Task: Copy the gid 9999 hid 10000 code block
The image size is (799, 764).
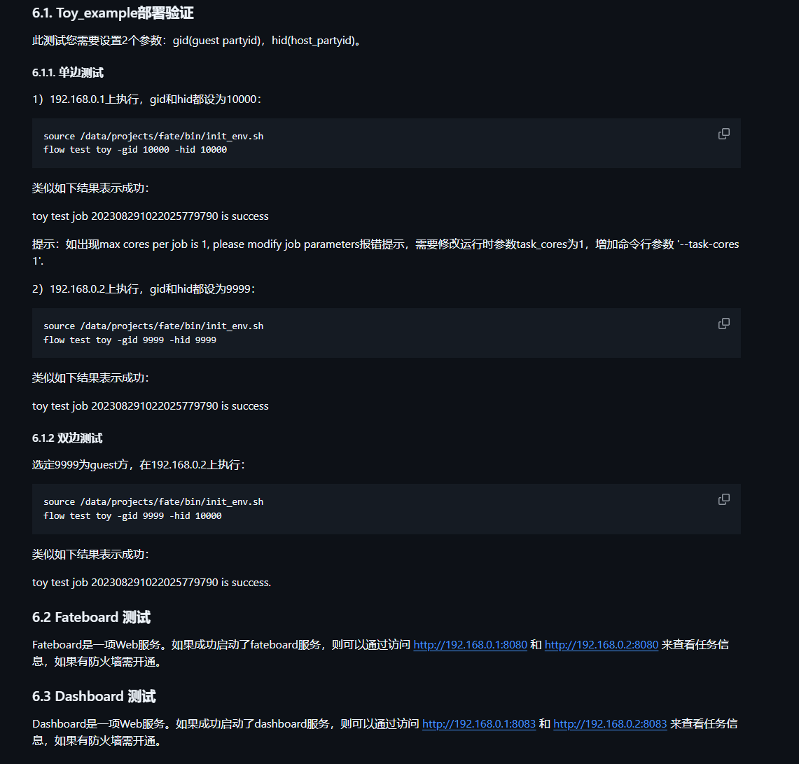Action: click(x=723, y=499)
